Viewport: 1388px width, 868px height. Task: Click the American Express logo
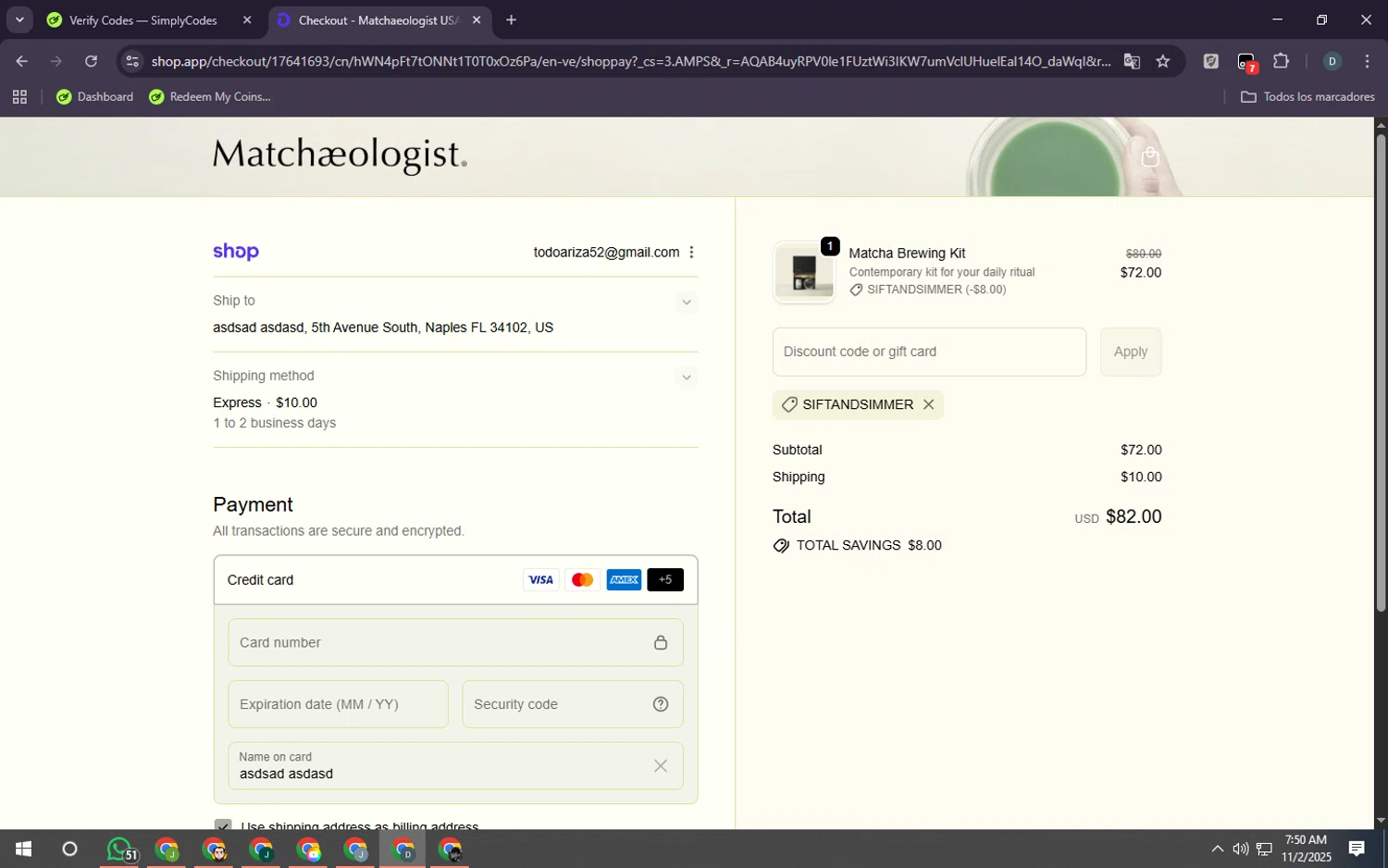tap(624, 580)
